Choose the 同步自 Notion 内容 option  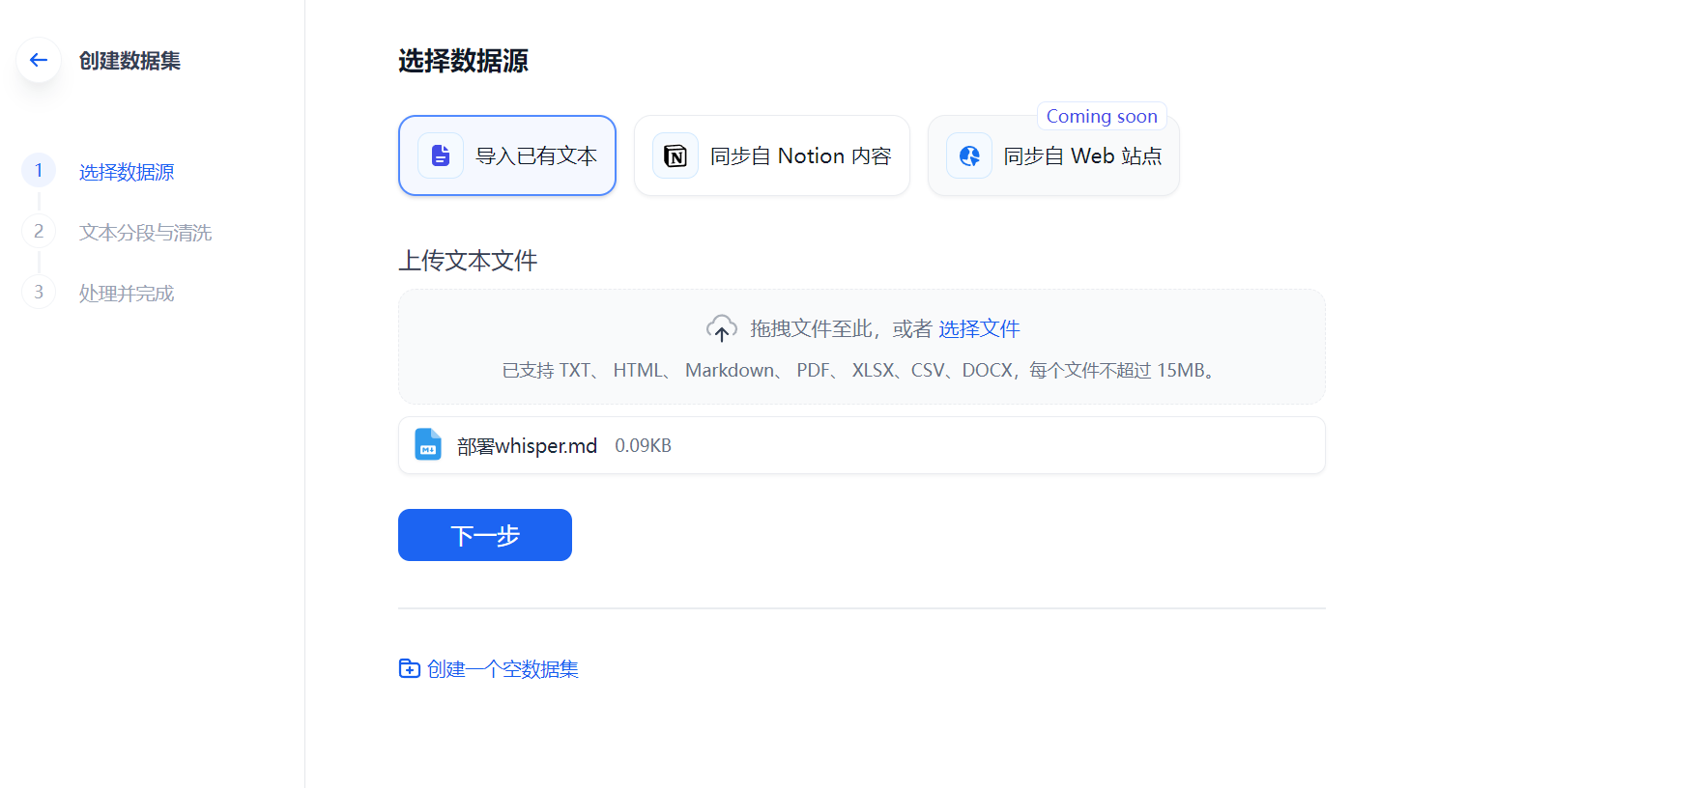pyautogui.click(x=772, y=155)
